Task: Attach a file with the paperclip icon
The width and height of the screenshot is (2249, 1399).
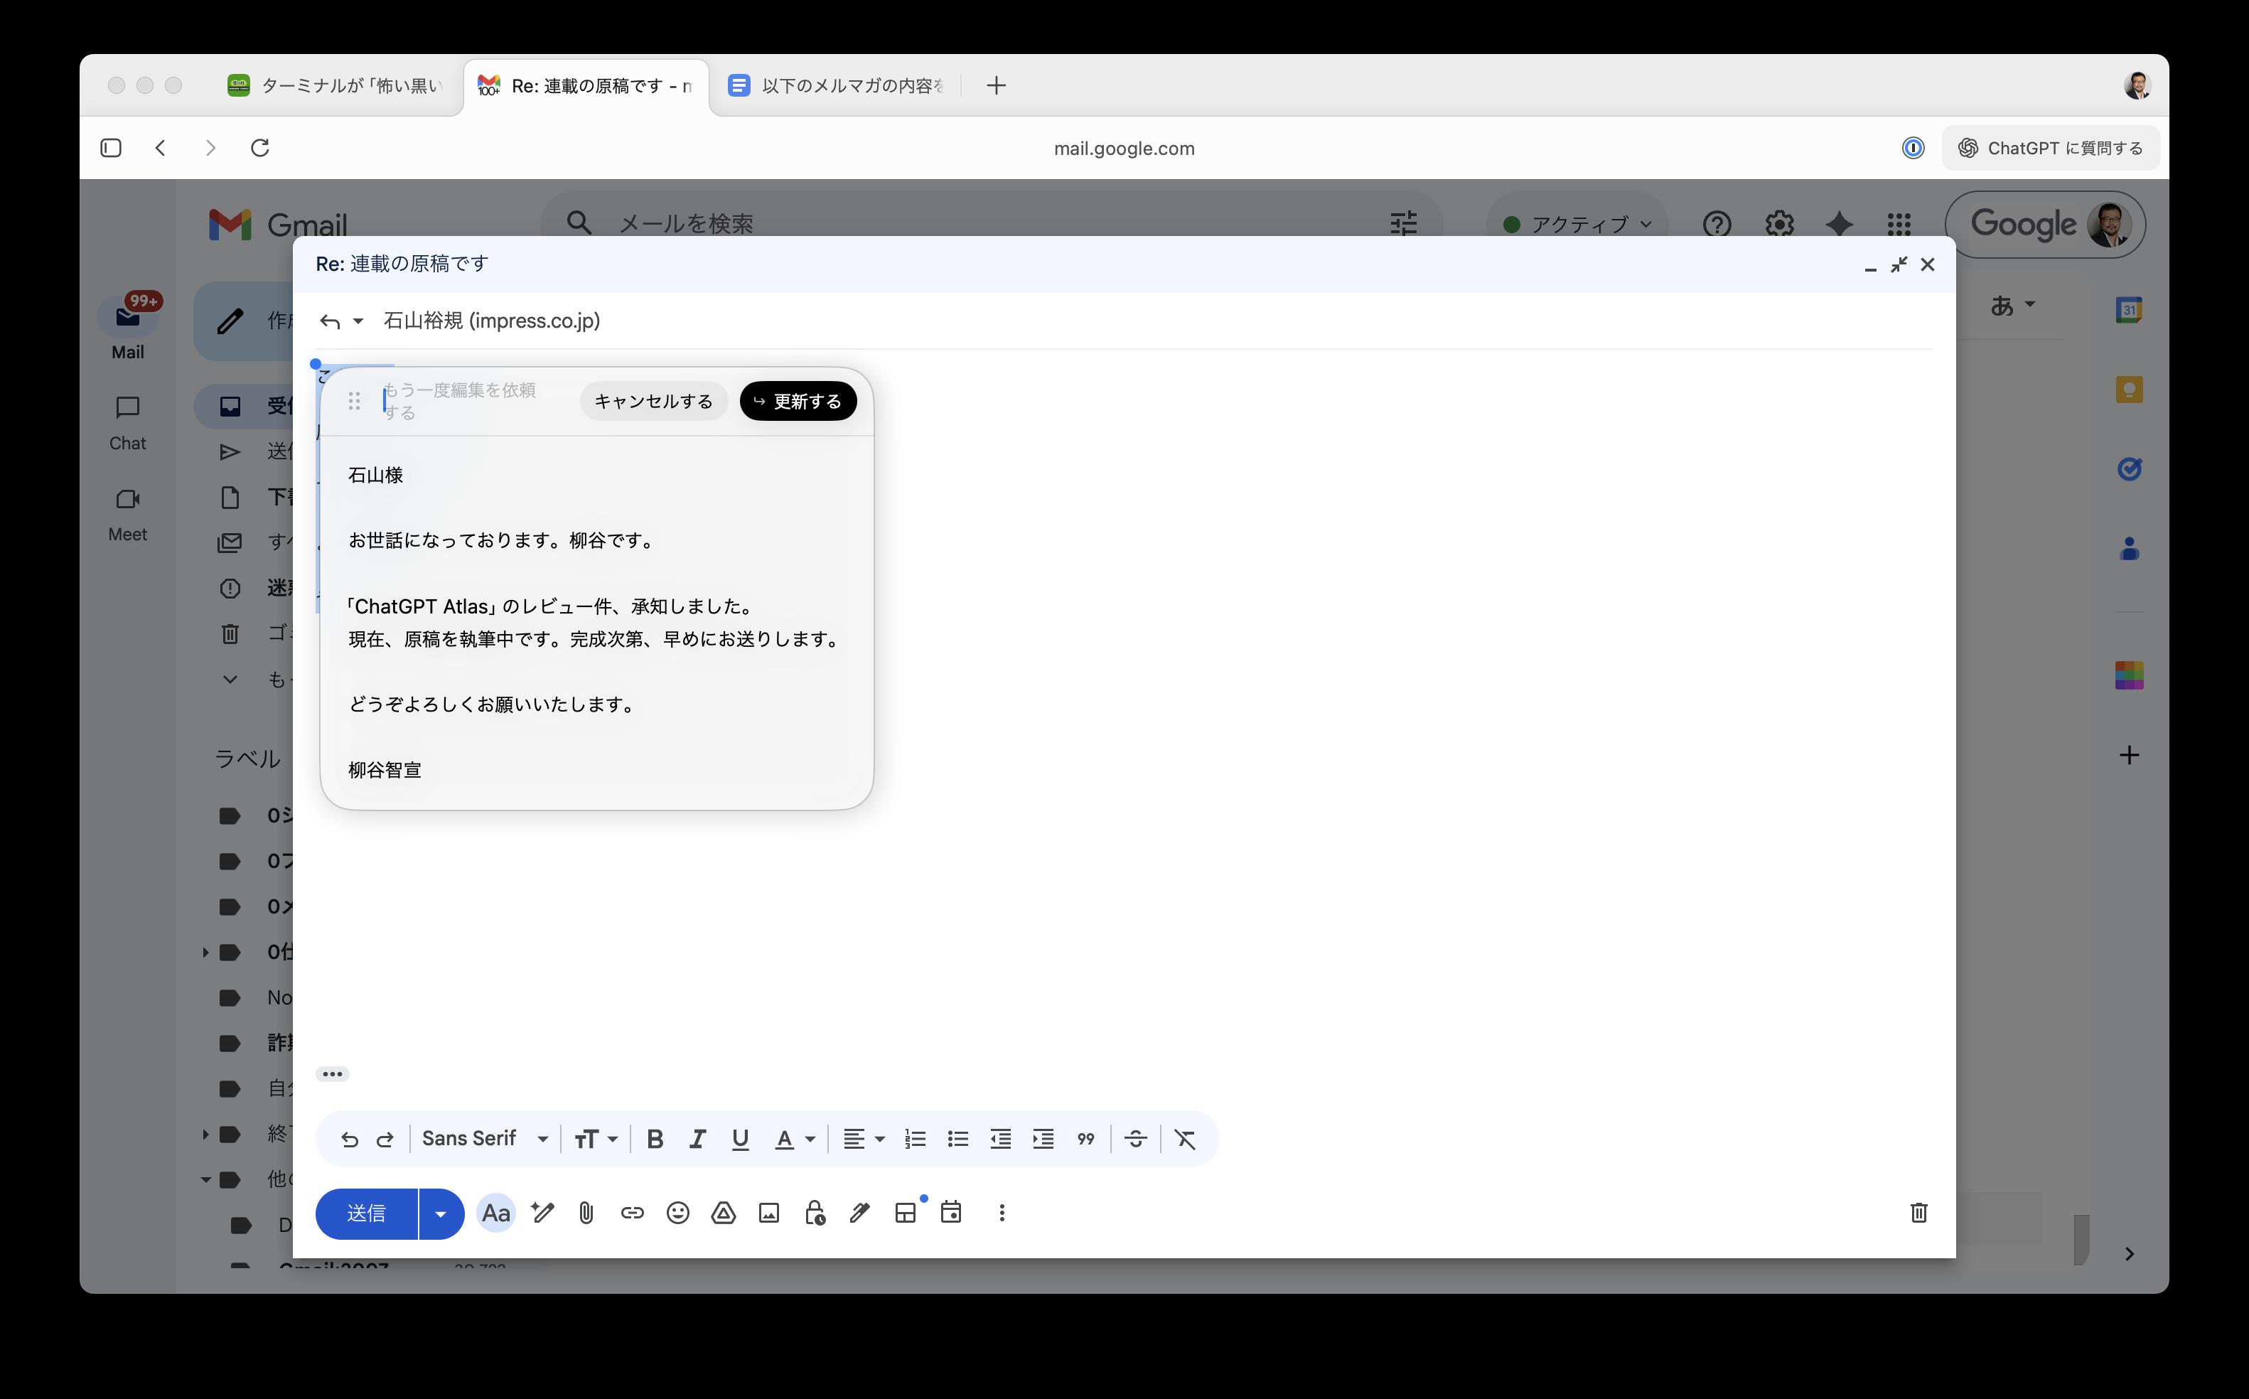Action: tap(586, 1212)
